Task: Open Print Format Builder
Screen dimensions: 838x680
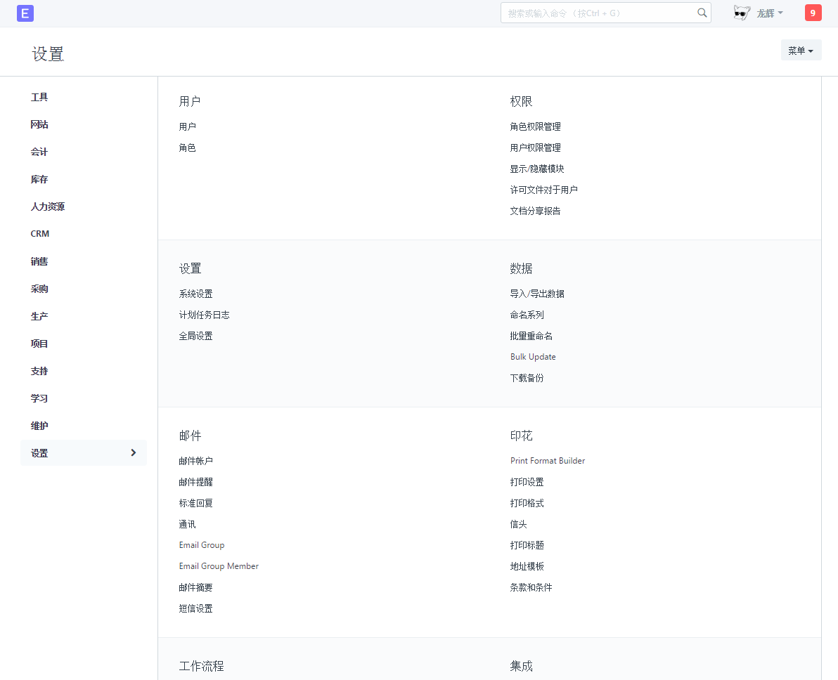Action: tap(548, 461)
